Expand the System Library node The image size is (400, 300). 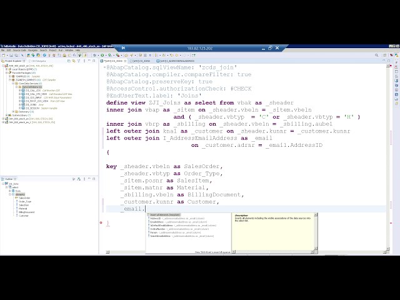(7, 115)
